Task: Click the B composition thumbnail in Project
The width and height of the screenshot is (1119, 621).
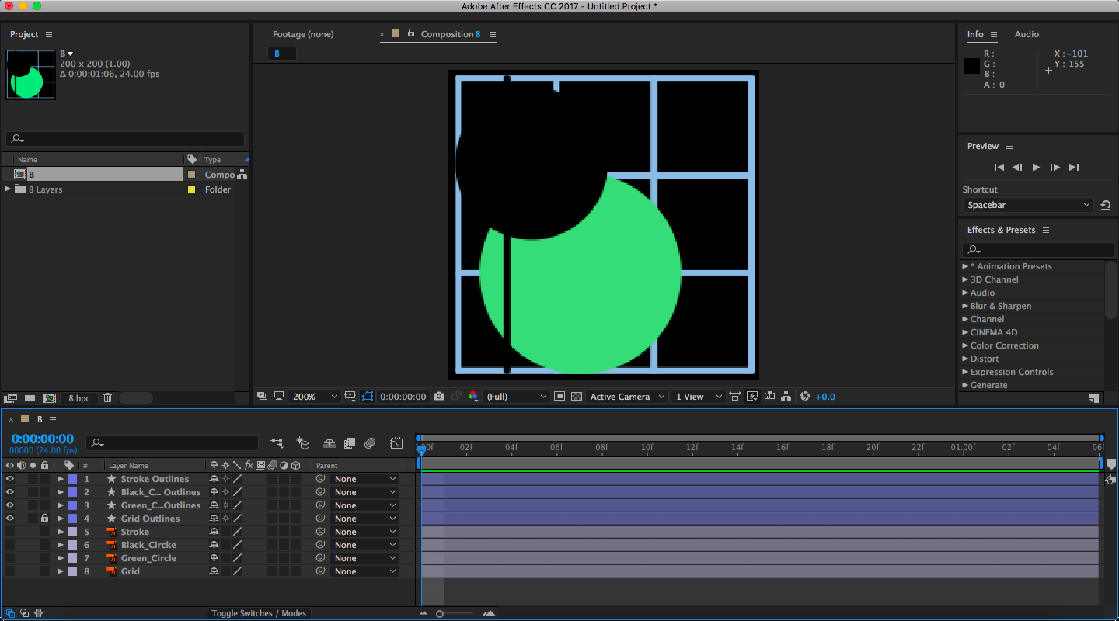Action: coord(31,75)
